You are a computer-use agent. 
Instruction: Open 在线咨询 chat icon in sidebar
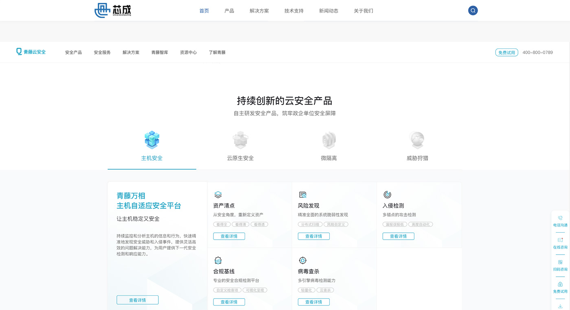[x=560, y=240]
